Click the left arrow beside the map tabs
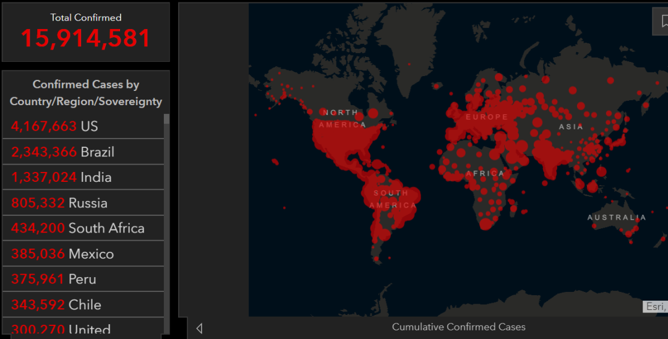The height and width of the screenshot is (339, 668). point(199,328)
